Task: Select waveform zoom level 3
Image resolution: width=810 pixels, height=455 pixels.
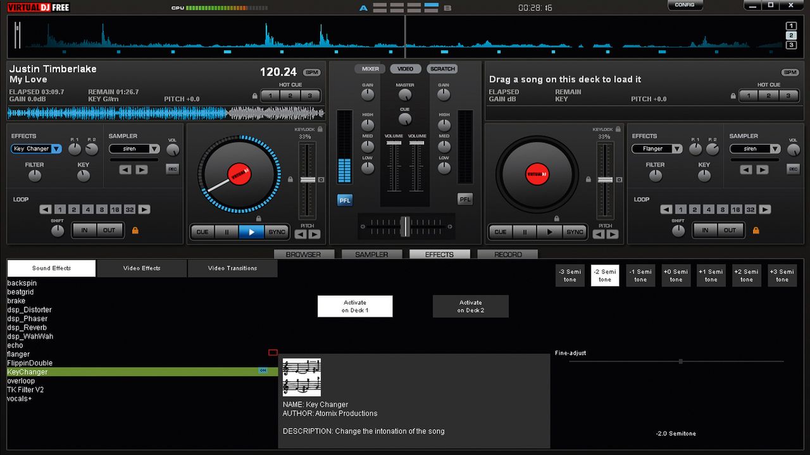Action: click(791, 45)
